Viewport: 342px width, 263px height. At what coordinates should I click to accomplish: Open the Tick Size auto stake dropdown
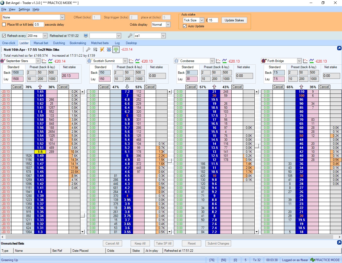(202, 20)
